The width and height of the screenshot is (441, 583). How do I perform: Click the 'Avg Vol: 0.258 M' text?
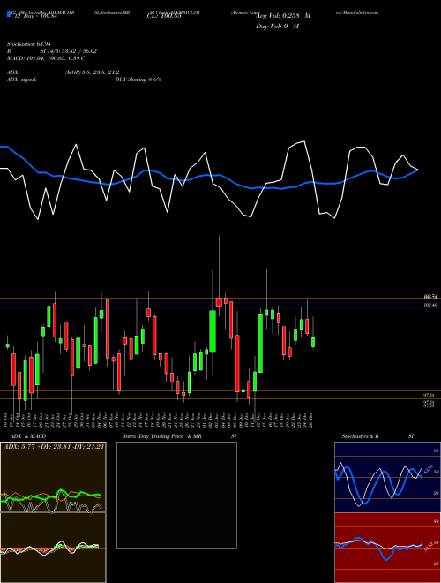pyautogui.click(x=284, y=16)
